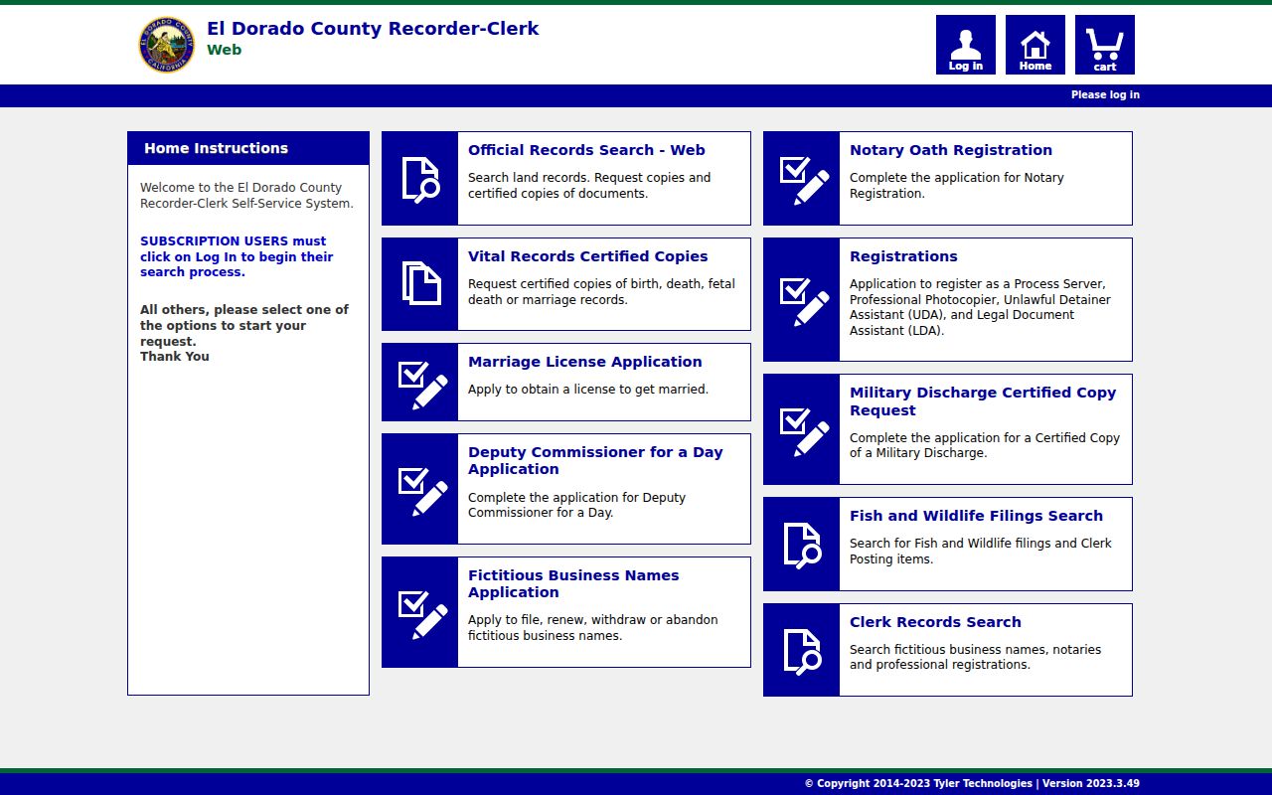Select Deputy Commissioner for a Day Application title
The image size is (1272, 795).
595,460
